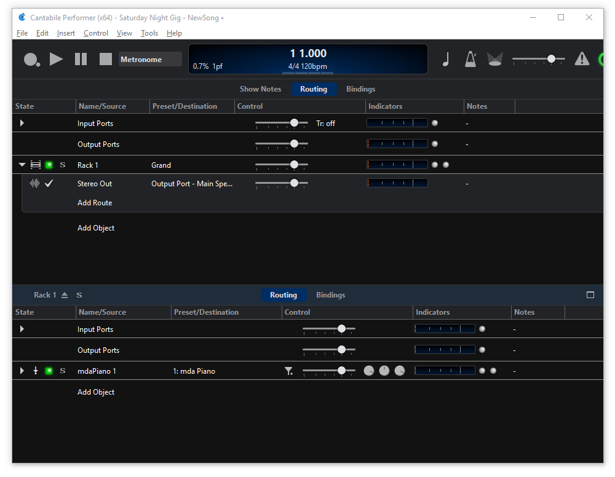615x477 pixels.
Task: Open the View menu
Action: [x=124, y=33]
